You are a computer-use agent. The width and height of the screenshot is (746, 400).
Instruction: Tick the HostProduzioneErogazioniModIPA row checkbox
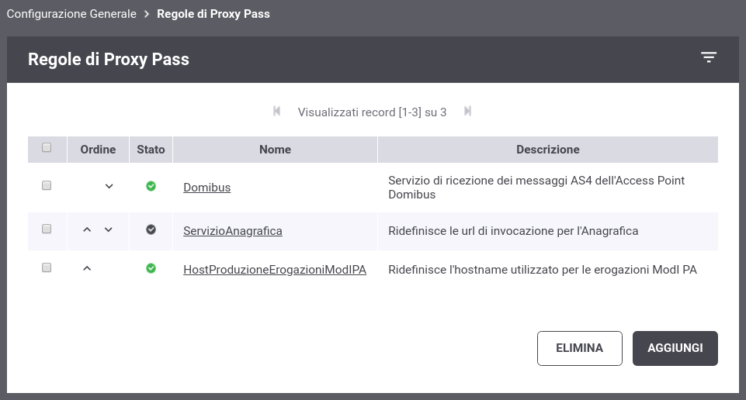(x=47, y=267)
